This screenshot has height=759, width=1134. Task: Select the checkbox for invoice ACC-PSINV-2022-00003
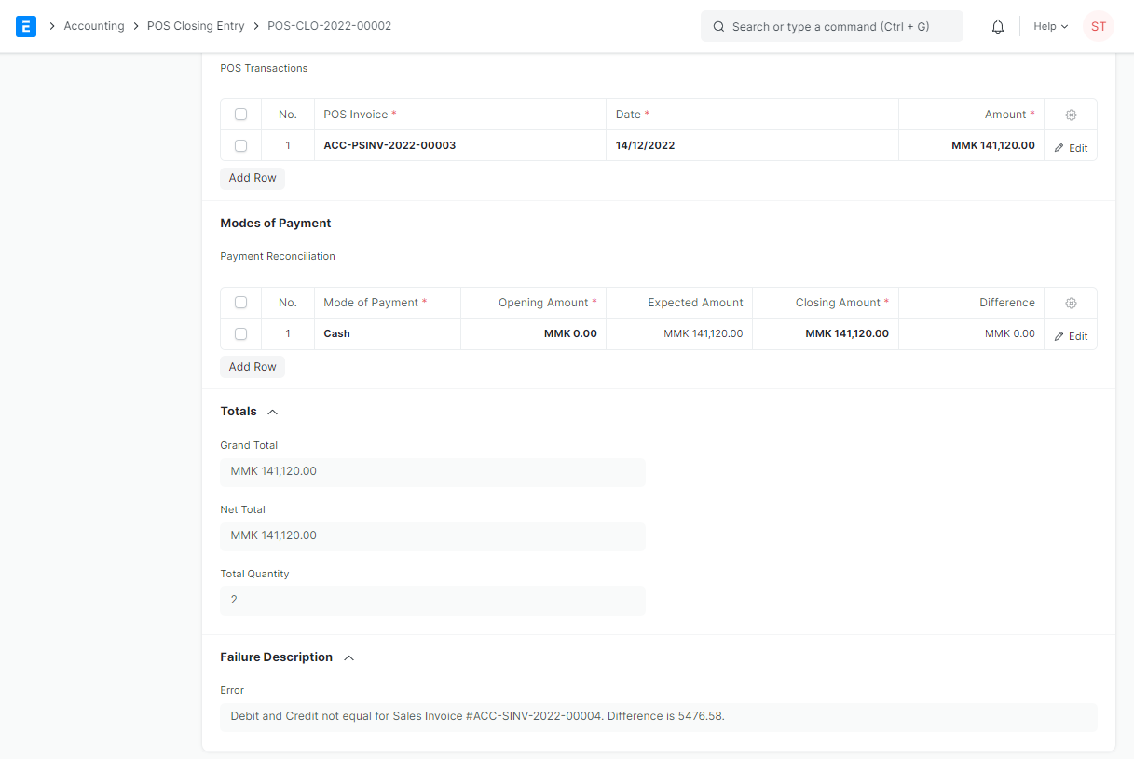point(240,145)
